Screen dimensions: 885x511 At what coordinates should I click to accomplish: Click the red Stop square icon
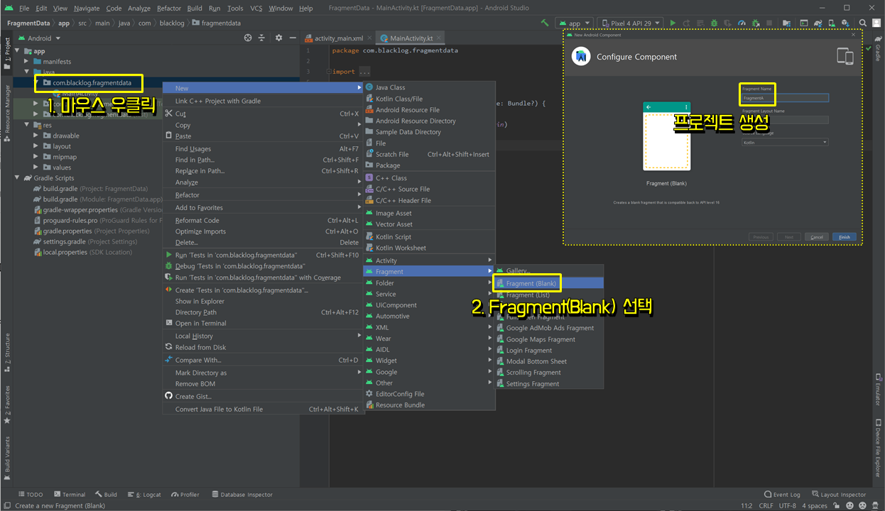click(769, 23)
